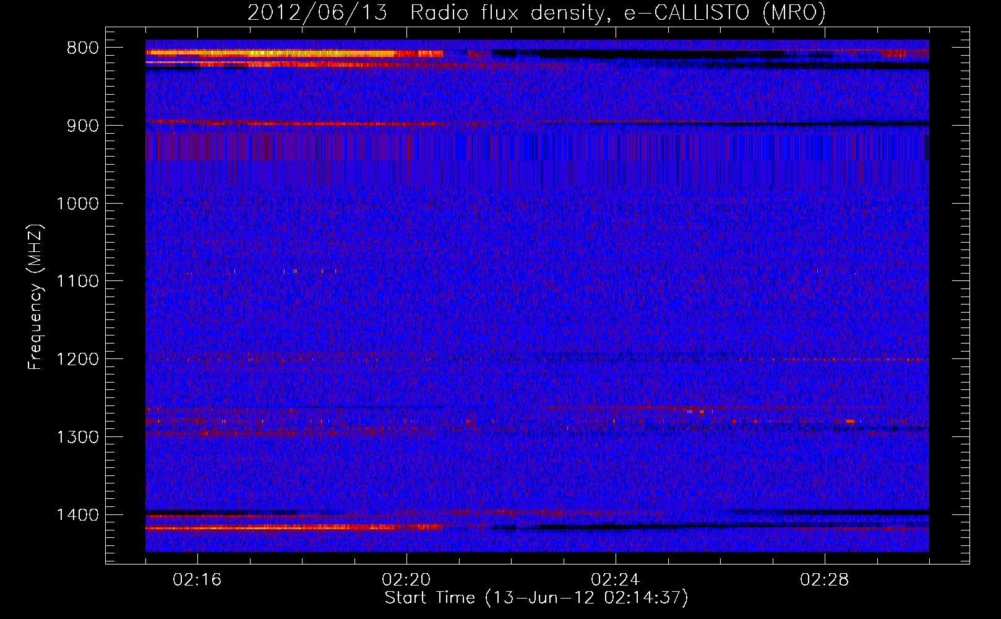Click the 'Start Time (13-Jun-12 02:14:37)' label
Screen dimensions: 1001x619
(536, 598)
